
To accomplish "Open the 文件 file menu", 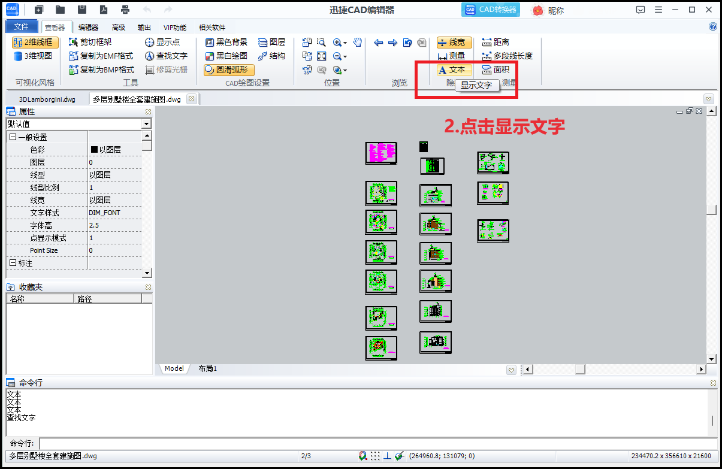I will pos(22,27).
